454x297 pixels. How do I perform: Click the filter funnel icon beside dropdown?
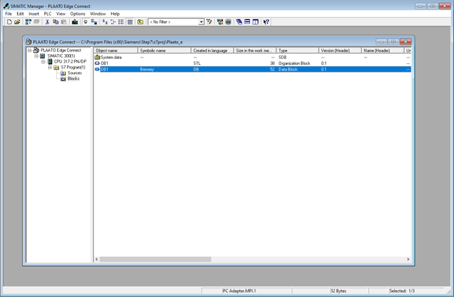coord(209,22)
